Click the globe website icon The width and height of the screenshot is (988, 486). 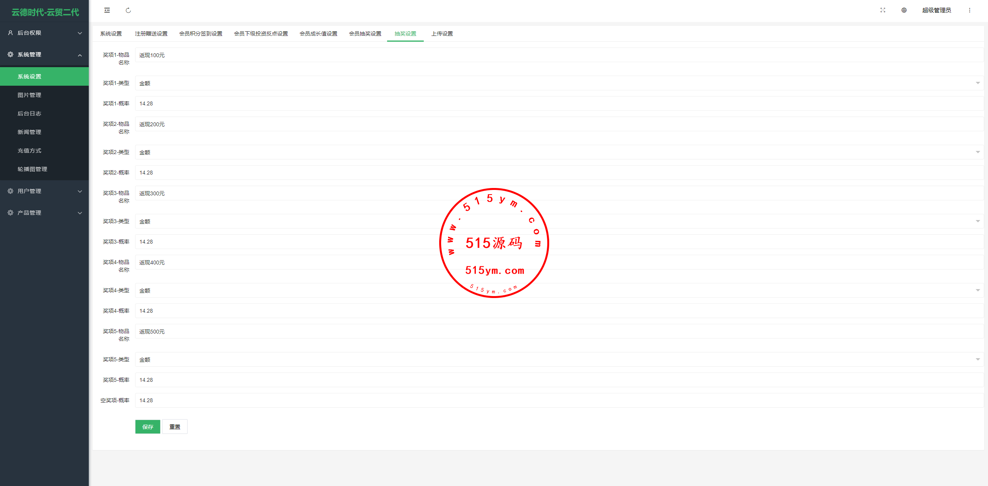tap(904, 10)
